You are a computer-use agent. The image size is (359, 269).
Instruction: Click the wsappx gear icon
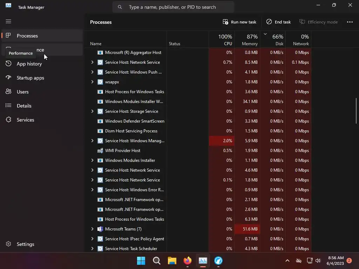[x=100, y=82]
